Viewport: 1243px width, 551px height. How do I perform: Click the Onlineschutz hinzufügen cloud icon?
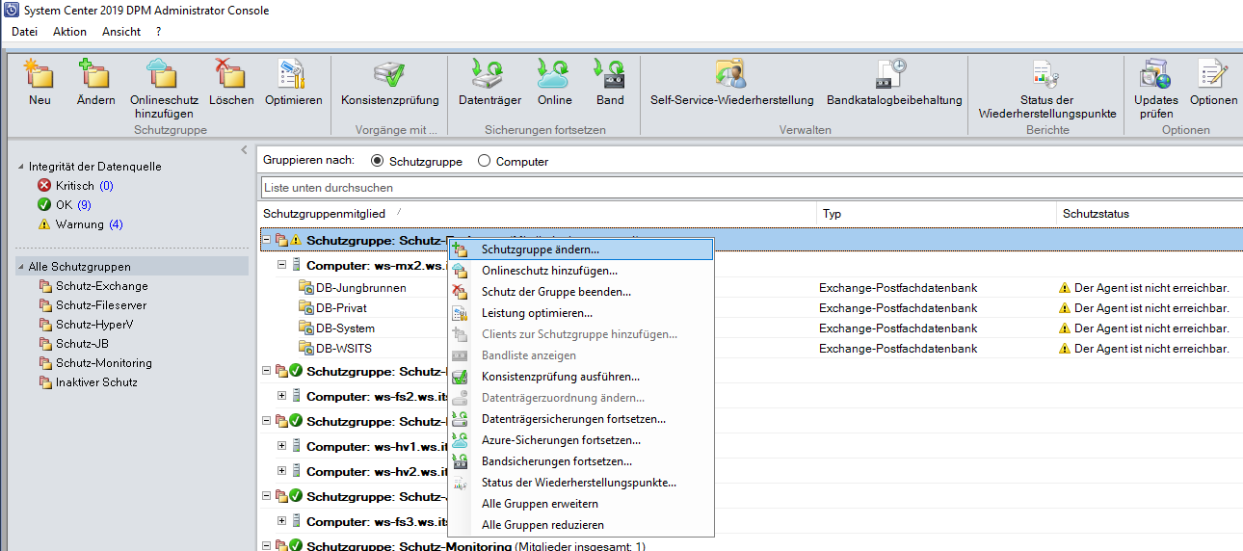pos(163,74)
